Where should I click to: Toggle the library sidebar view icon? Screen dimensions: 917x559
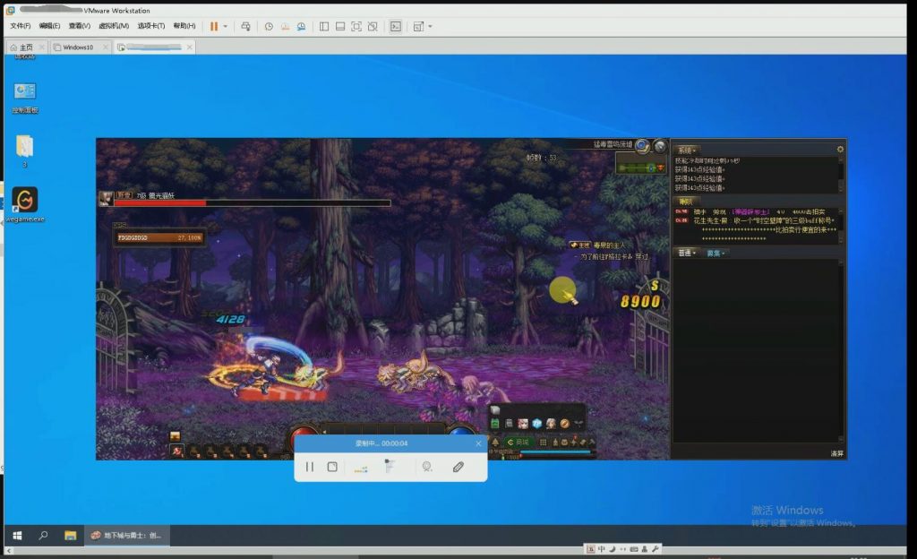pyautogui.click(x=324, y=26)
